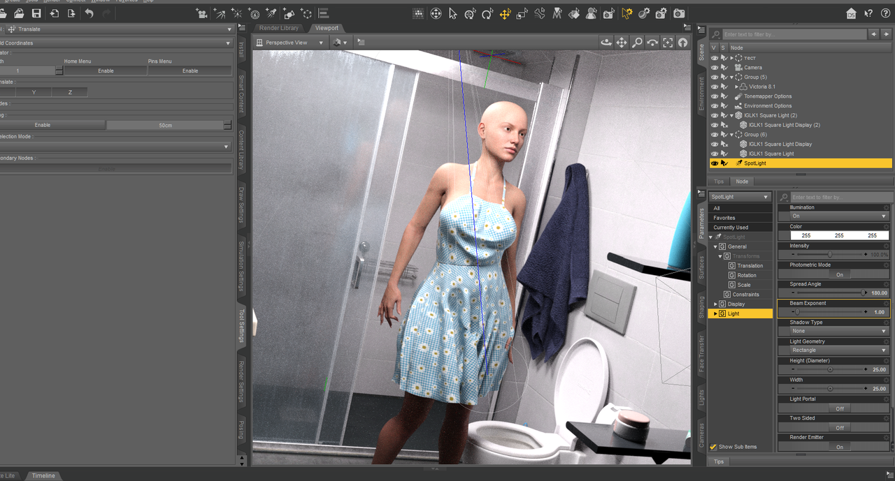Open the Light Geometry Rectangle dropdown
The height and width of the screenshot is (481, 895).
(x=839, y=350)
